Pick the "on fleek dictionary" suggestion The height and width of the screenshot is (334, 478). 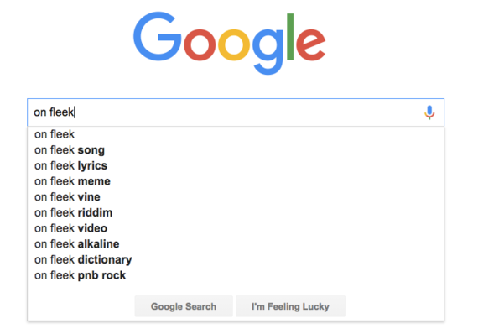point(236,259)
